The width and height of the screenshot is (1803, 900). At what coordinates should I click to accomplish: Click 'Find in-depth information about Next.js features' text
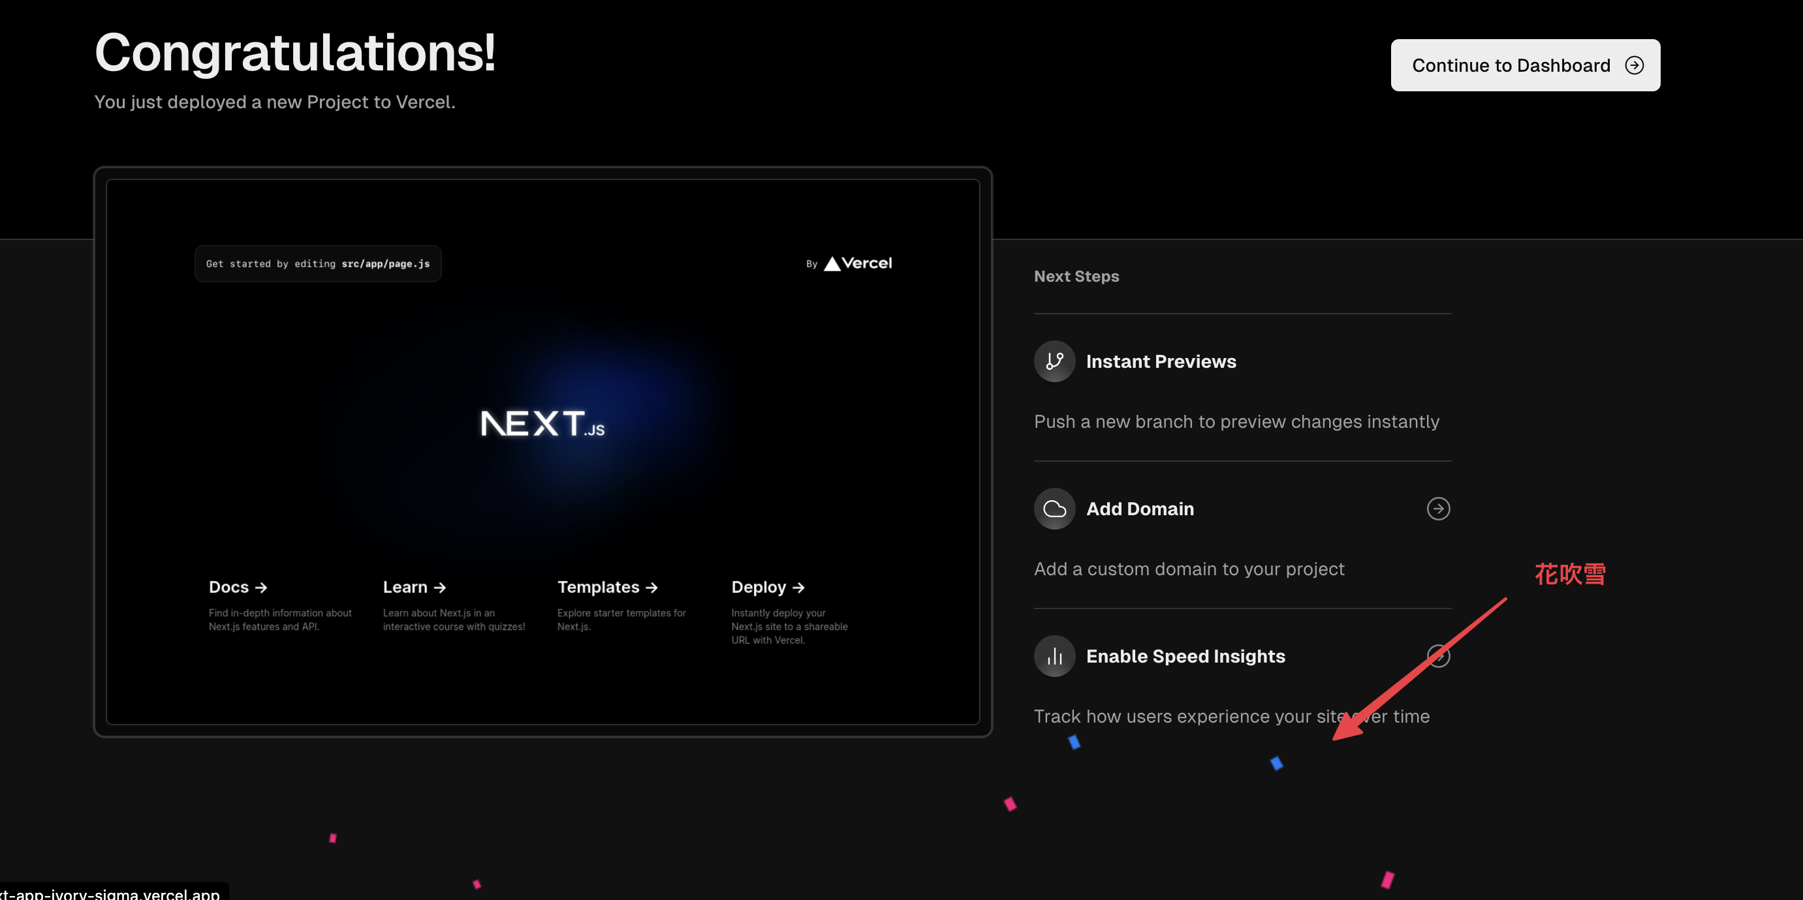point(280,620)
